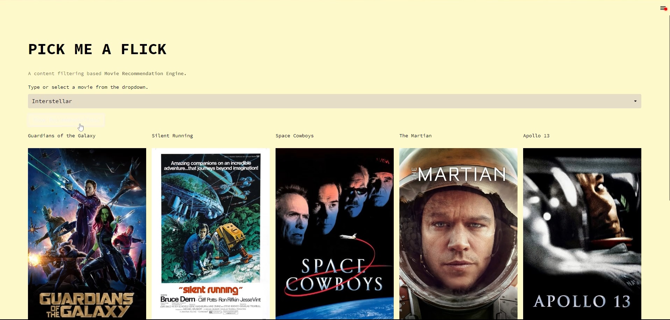This screenshot has width=670, height=320.
Task: Click the Silent Running poster
Action: coord(211,234)
